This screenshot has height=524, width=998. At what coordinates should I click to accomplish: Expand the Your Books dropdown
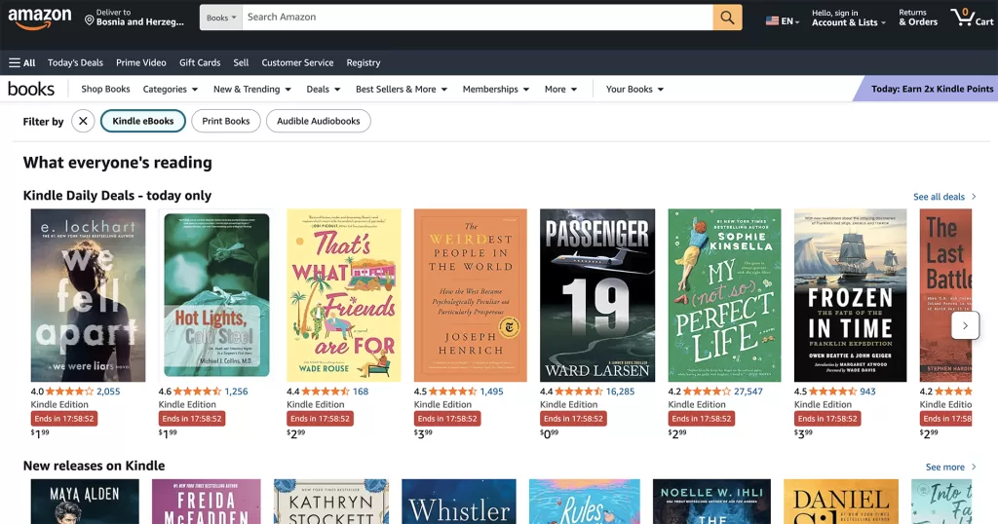pyautogui.click(x=634, y=89)
